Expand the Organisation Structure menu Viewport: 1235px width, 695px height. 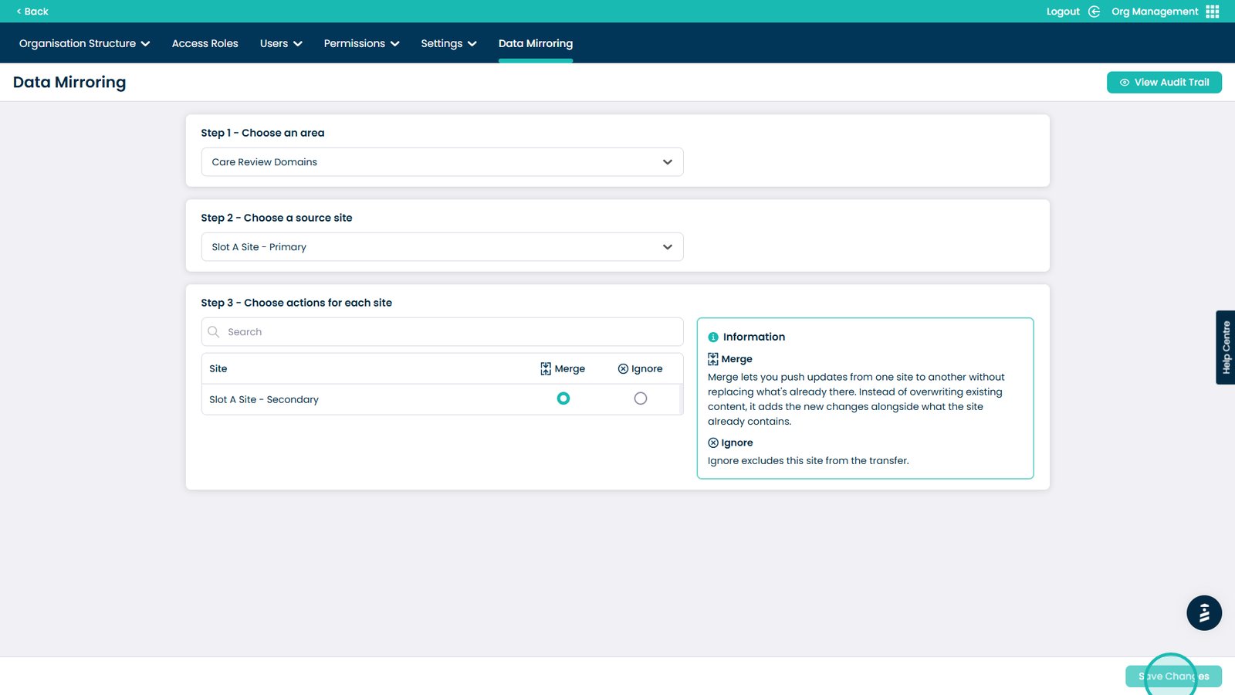pos(84,43)
